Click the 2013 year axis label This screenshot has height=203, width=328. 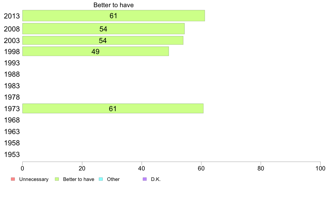(x=12, y=16)
